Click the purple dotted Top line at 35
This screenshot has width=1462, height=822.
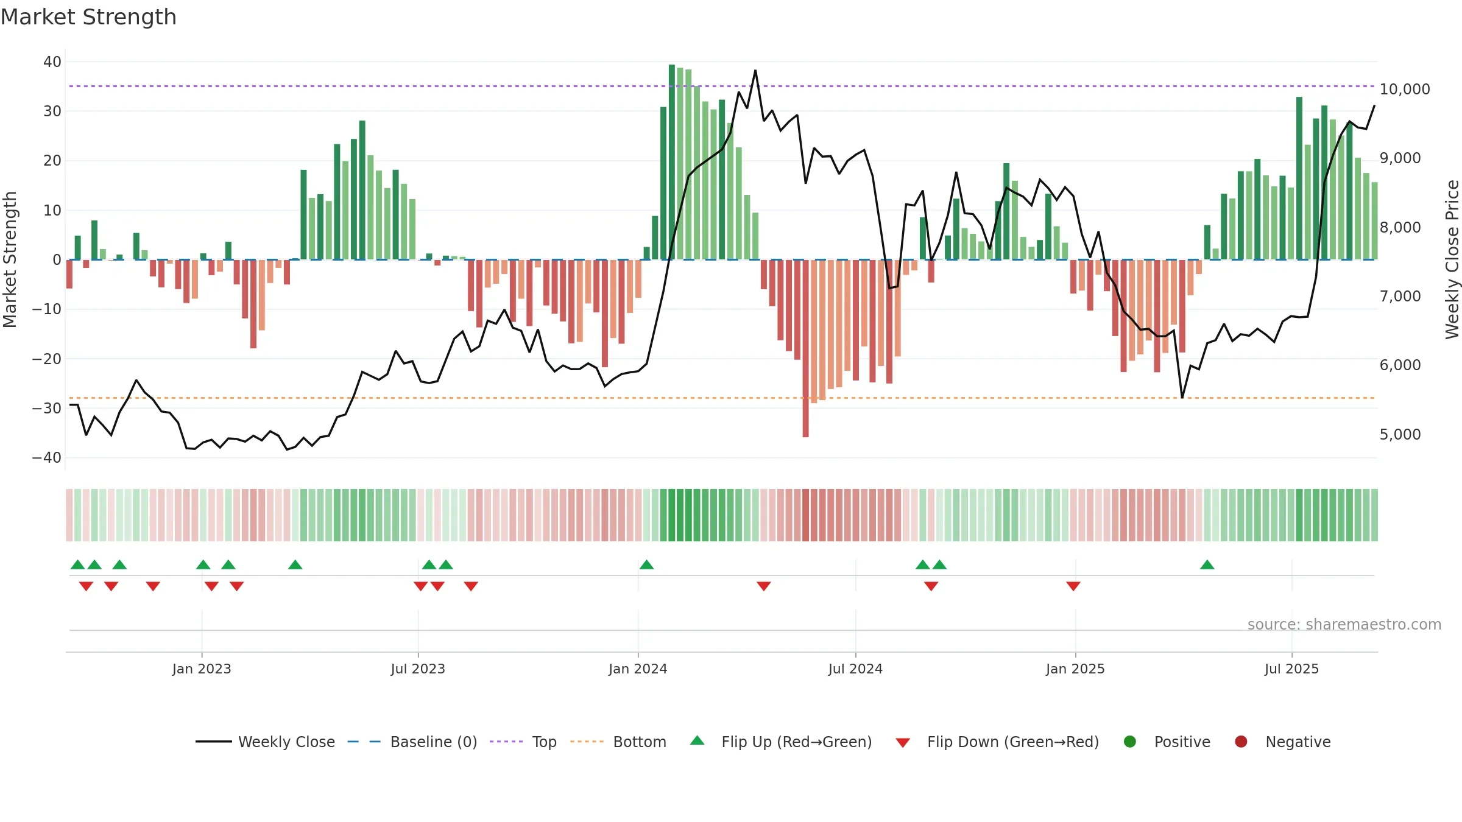722,86
